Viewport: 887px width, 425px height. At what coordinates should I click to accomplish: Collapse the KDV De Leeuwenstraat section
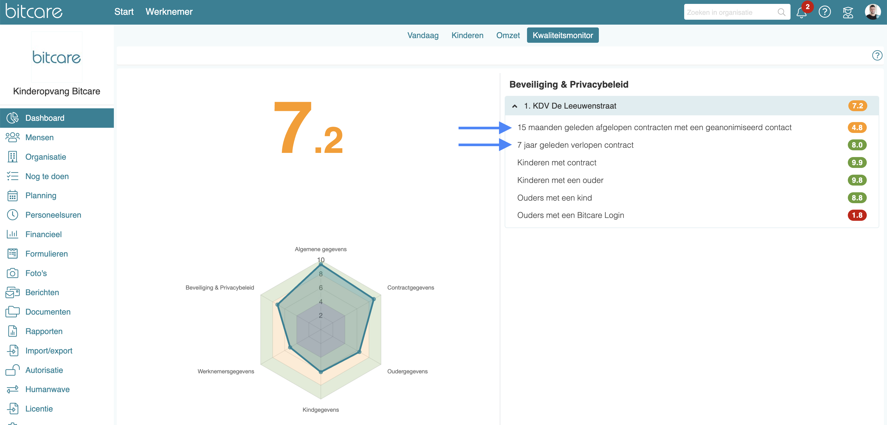pyautogui.click(x=514, y=106)
